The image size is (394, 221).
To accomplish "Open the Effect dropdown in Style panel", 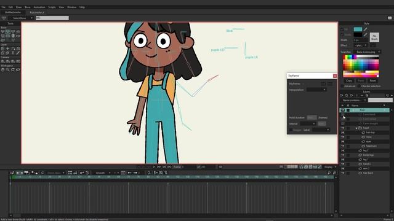I will tap(361, 45).
